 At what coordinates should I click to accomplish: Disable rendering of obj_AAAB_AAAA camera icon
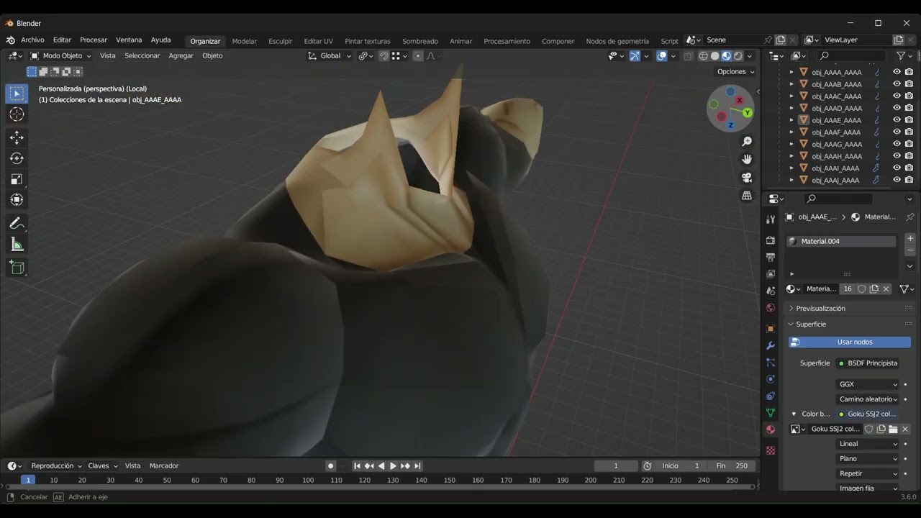[x=909, y=84]
